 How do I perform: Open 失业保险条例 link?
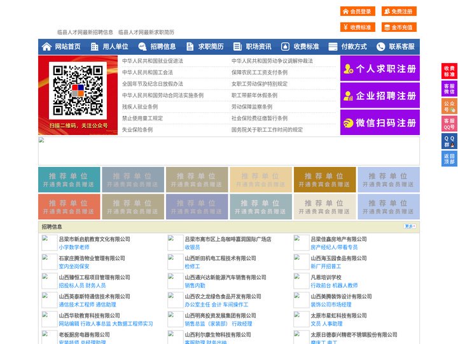click(x=137, y=130)
